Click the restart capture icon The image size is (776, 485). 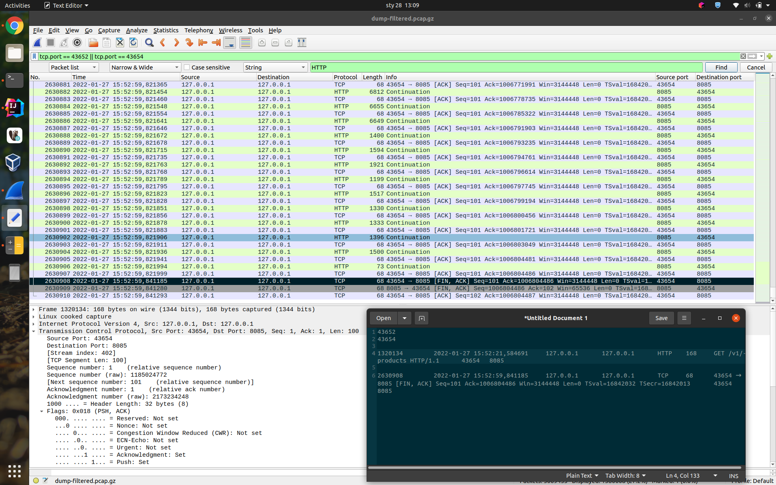click(64, 42)
